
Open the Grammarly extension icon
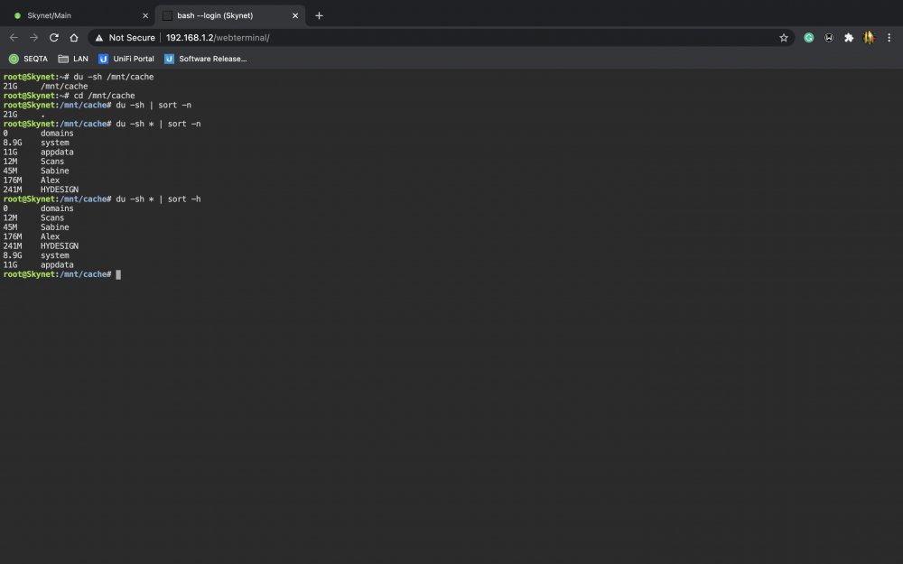pyautogui.click(x=808, y=37)
